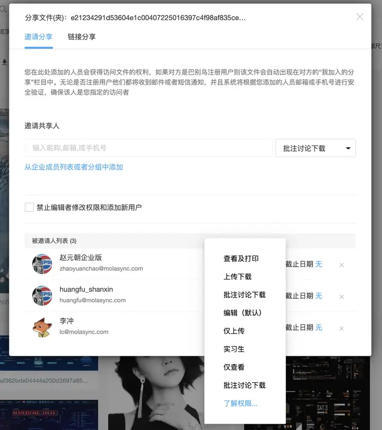The image size is (382, 430).
Task: Remove 赵元朝企业版 from invitee list
Action: (x=341, y=265)
